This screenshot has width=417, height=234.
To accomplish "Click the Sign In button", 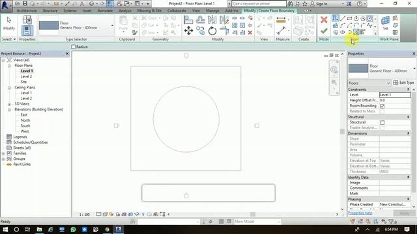I will pos(319,4).
